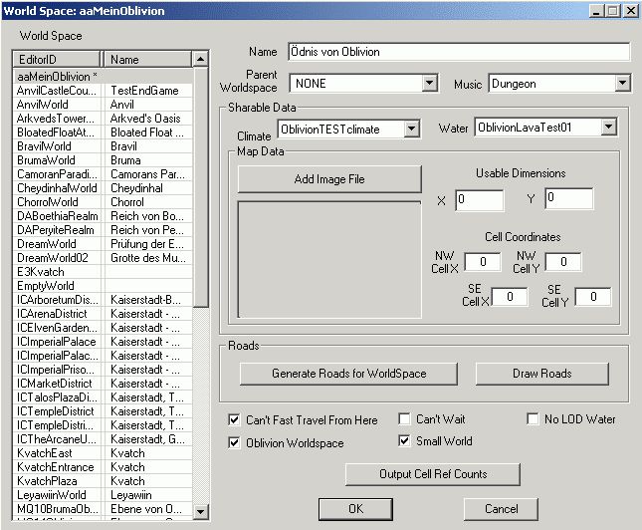Image resolution: width=642 pixels, height=530 pixels.
Task: Click the Cancel button
Action: point(501,509)
